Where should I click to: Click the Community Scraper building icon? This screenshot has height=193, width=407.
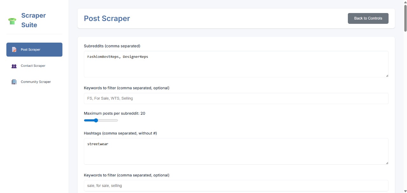14,82
